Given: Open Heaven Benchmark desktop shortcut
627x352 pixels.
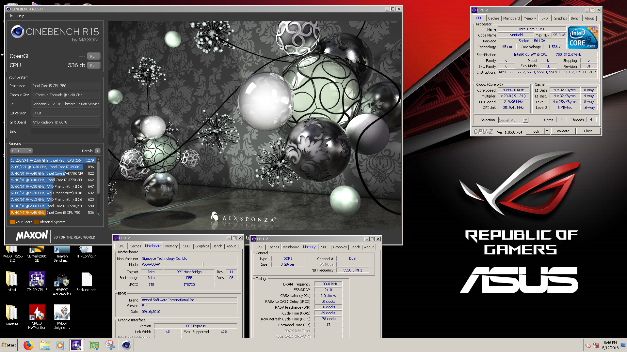Looking at the screenshot, I should pos(62,254).
